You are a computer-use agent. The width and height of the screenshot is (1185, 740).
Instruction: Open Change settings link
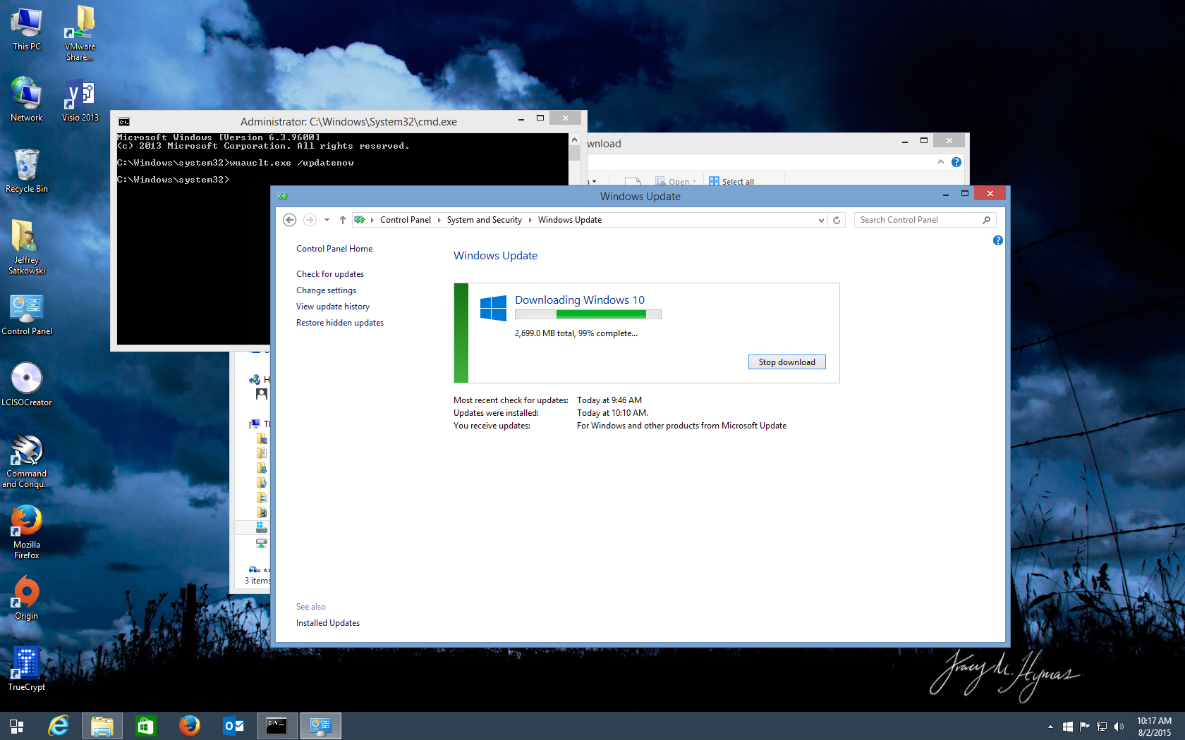(x=326, y=290)
